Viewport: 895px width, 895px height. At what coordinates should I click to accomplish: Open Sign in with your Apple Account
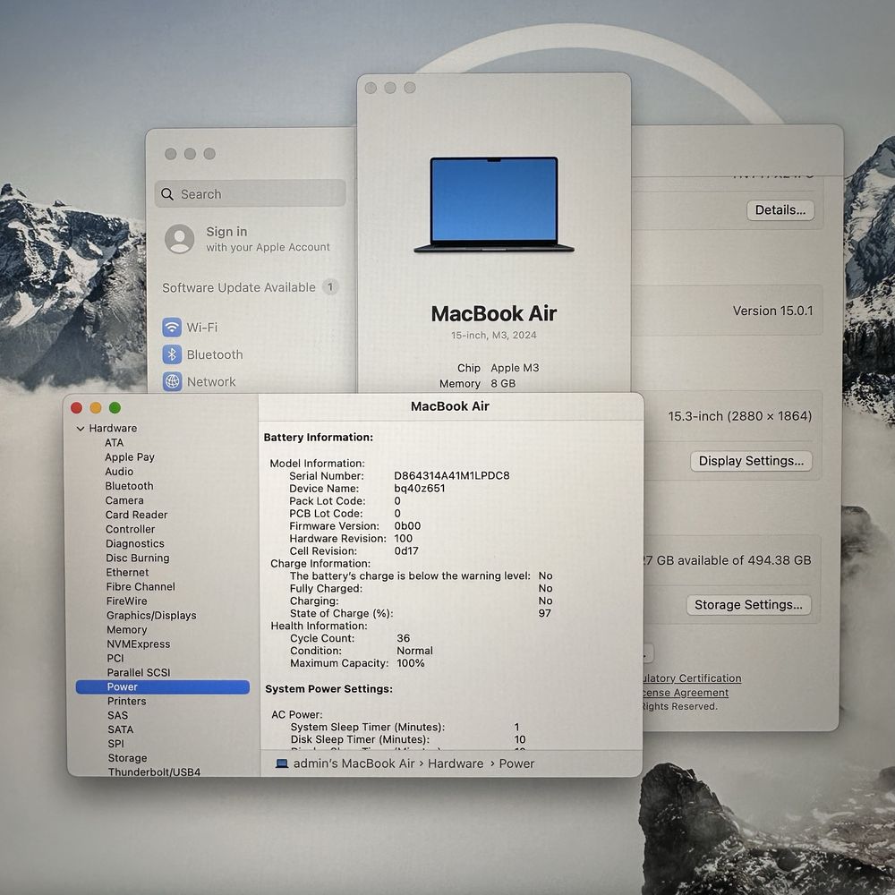248,239
